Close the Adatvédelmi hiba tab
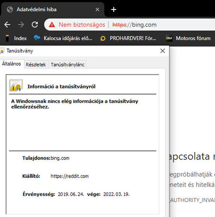This screenshot has width=215, height=217. point(97,9)
